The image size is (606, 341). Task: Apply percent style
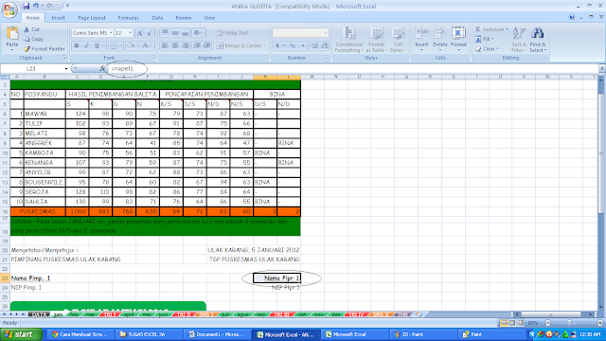pyautogui.click(x=293, y=45)
